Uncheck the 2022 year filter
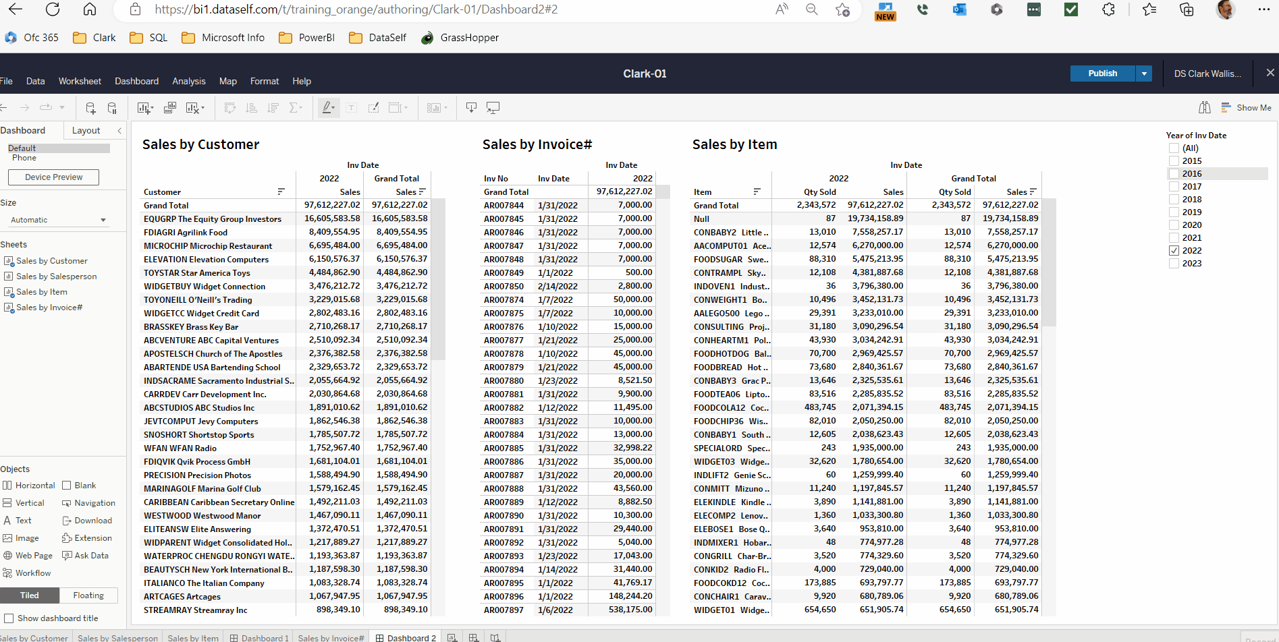The width and height of the screenshot is (1279, 642). pos(1174,251)
